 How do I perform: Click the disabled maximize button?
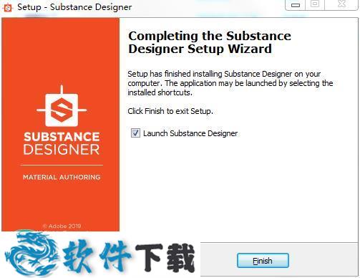point(315,4)
